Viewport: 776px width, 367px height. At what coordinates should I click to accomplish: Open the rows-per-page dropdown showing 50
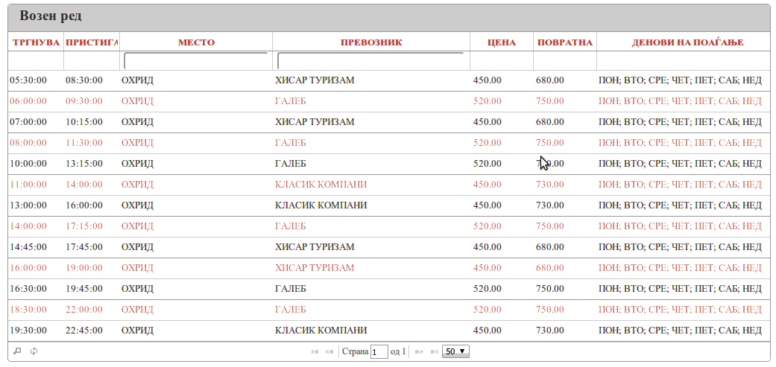455,351
